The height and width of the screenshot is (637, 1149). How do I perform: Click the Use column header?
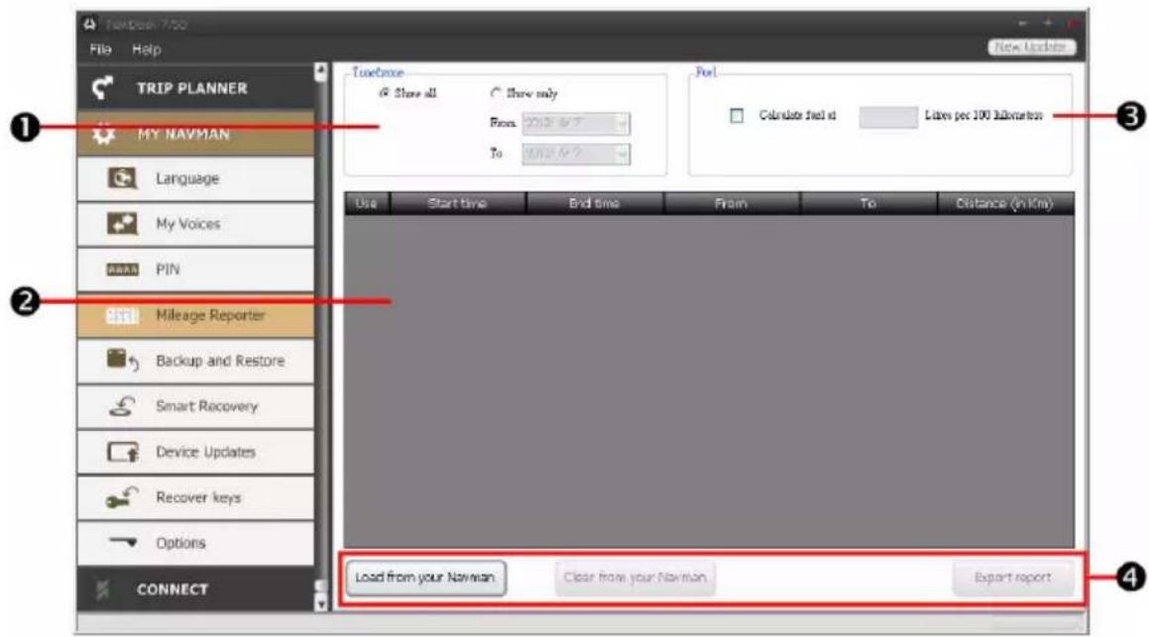click(367, 203)
